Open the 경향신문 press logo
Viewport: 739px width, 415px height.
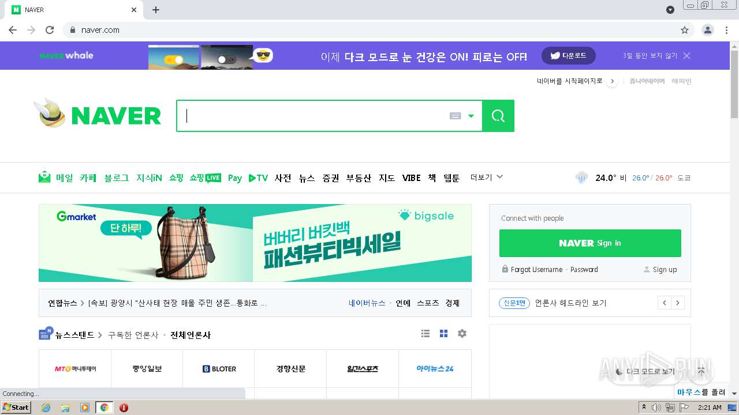click(291, 368)
